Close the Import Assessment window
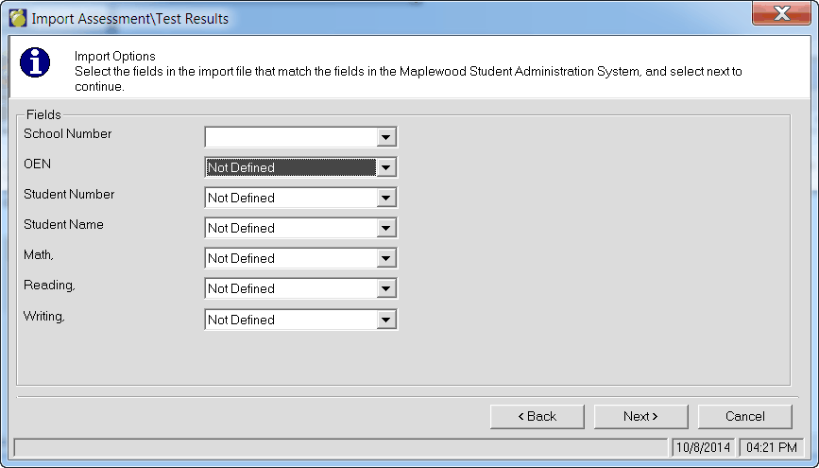 (782, 14)
